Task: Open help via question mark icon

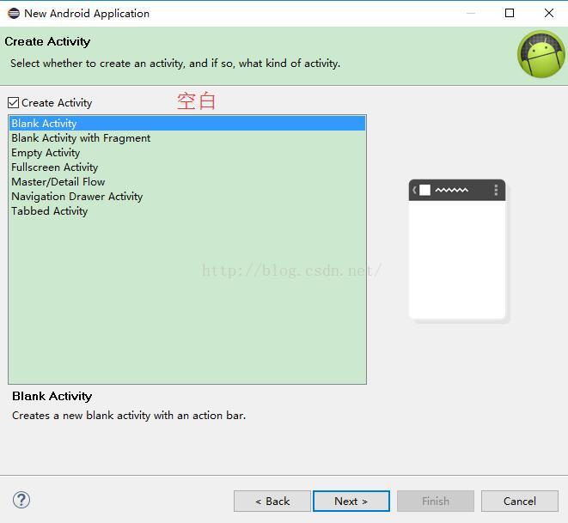Action: click(x=21, y=500)
